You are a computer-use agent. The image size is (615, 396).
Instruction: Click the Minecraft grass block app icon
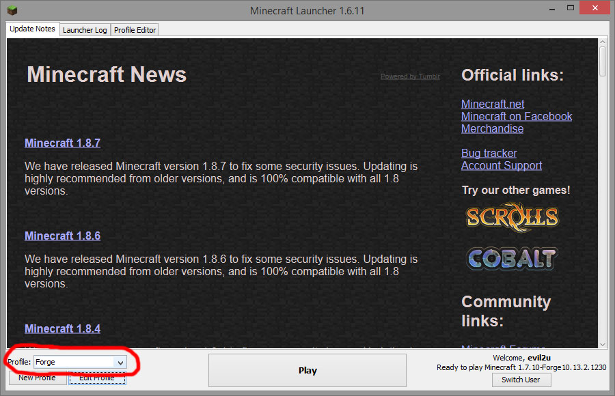click(x=12, y=10)
